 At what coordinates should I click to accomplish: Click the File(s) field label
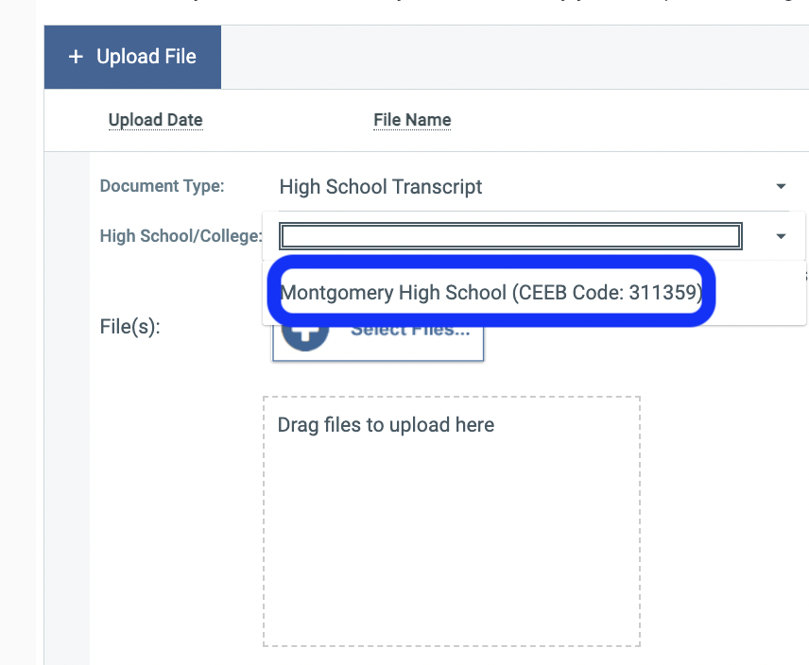(129, 328)
